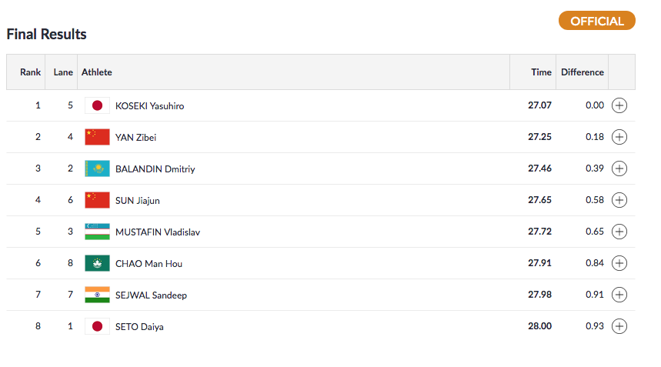Show more info for CHAO Man Hou
Screen dimensions: 661x367
pos(619,263)
